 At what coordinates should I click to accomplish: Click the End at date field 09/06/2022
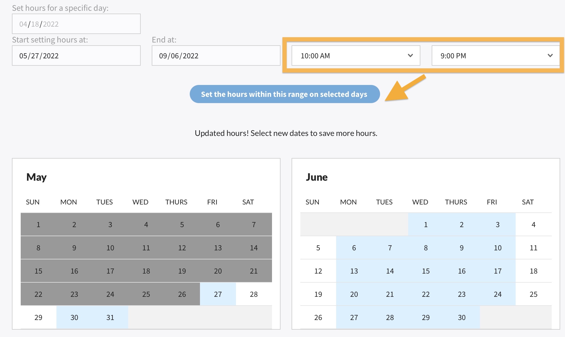click(x=216, y=56)
